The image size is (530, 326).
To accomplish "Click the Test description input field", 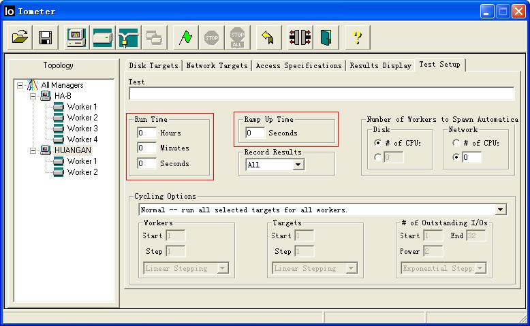I will 321,94.
